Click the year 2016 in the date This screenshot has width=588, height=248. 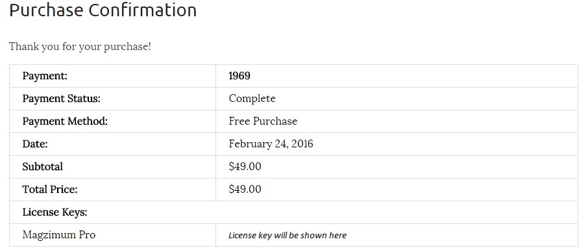click(x=302, y=144)
